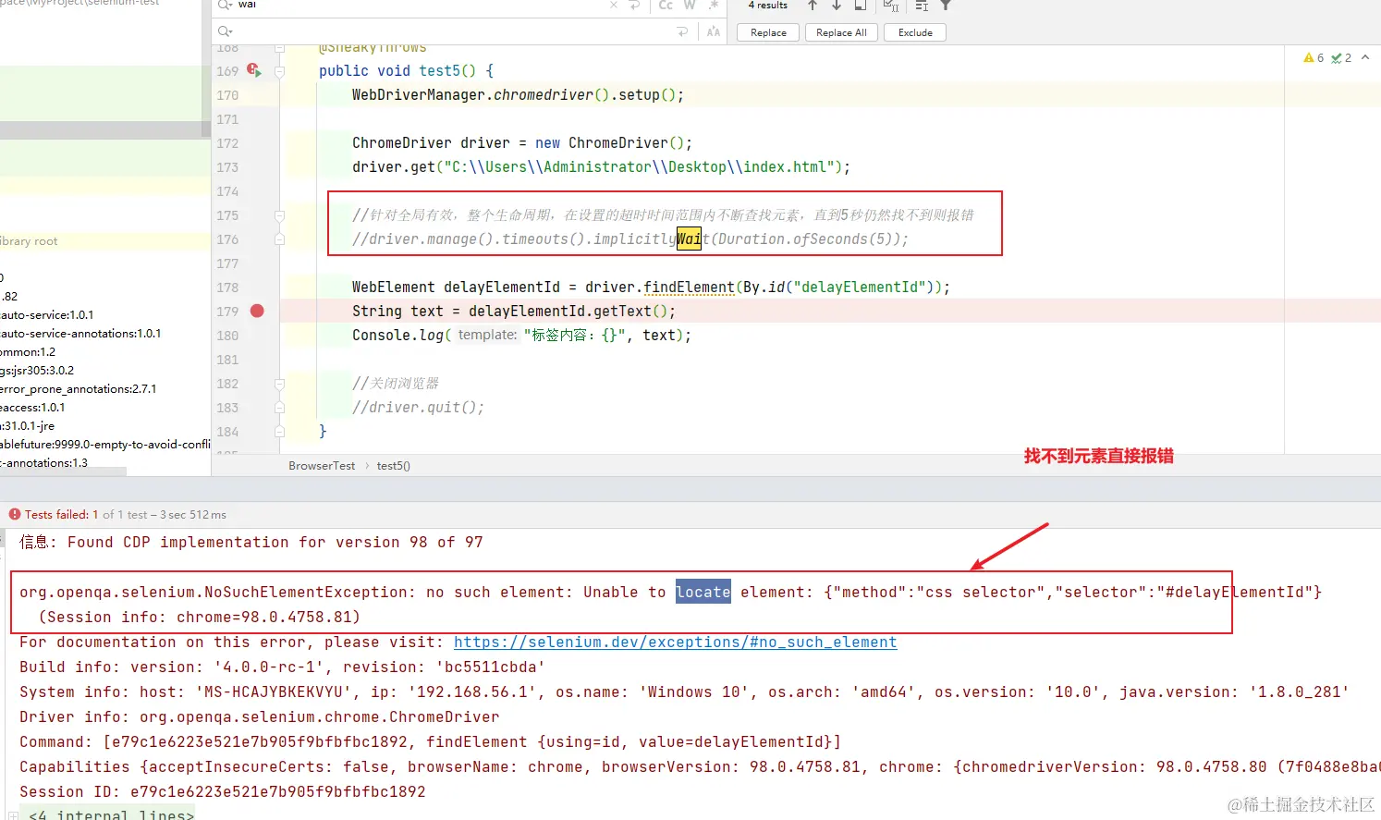Go to the previous search occurrence
The width and height of the screenshot is (1381, 820).
(813, 6)
